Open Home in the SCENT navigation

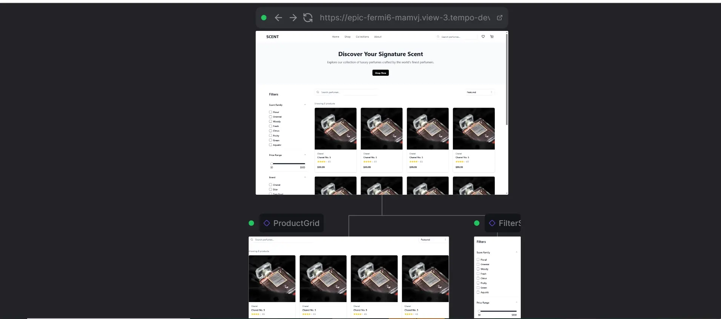pos(336,37)
